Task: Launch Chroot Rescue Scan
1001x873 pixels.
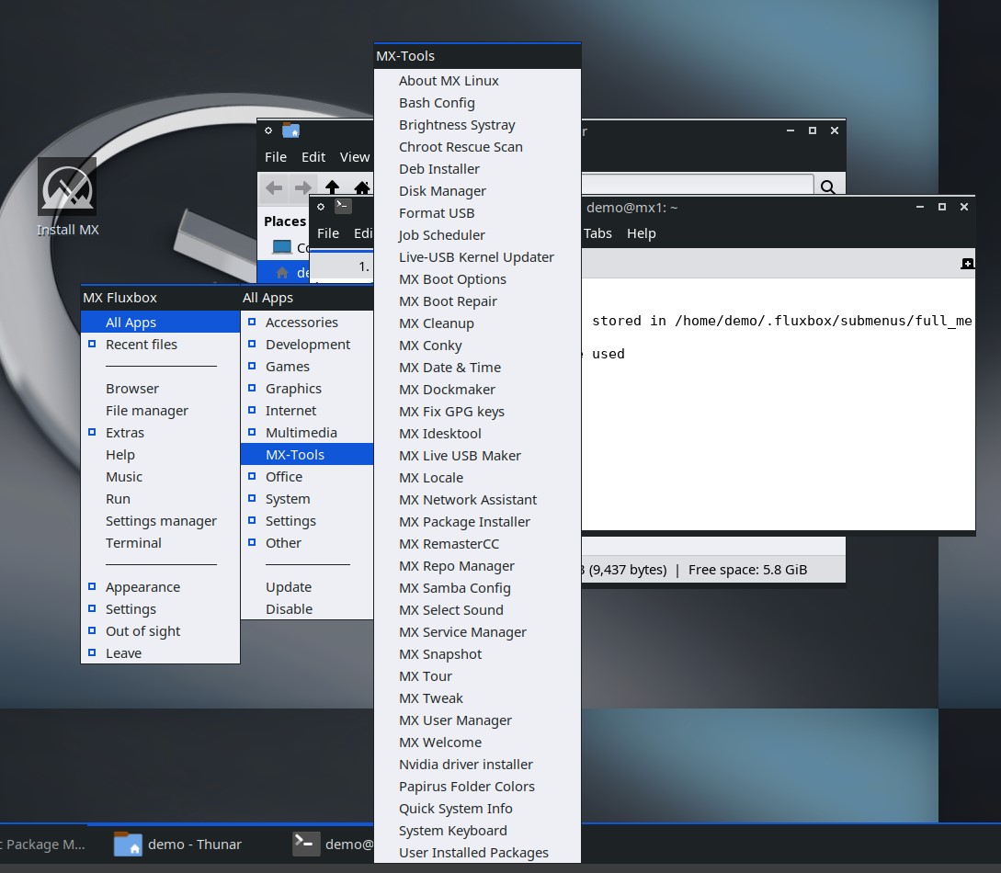Action: (x=477, y=147)
